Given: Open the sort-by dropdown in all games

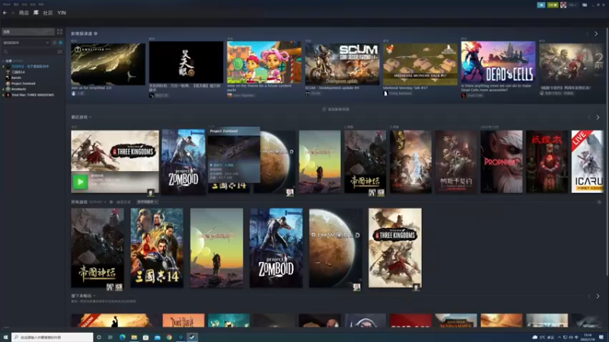Looking at the screenshot, I should 147,202.
